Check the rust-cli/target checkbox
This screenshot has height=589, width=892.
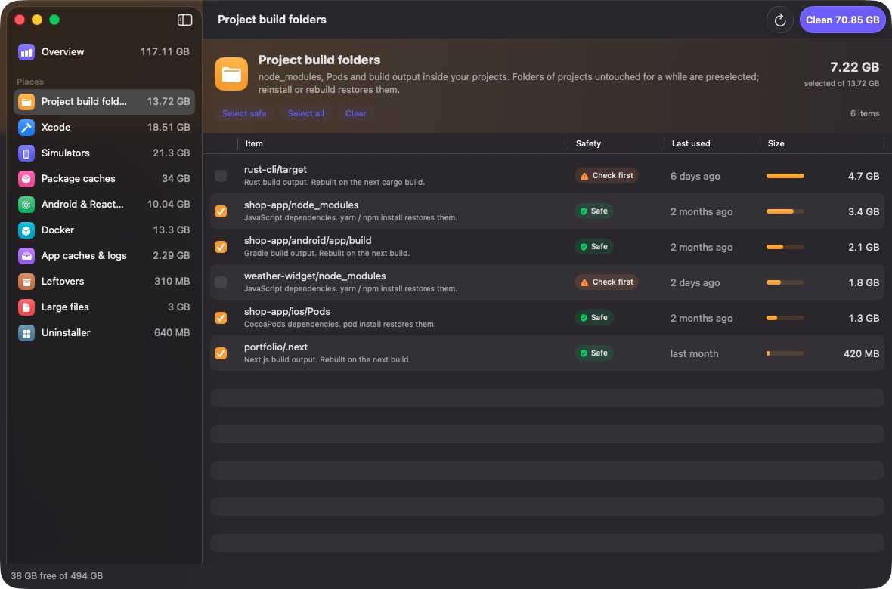coord(221,176)
